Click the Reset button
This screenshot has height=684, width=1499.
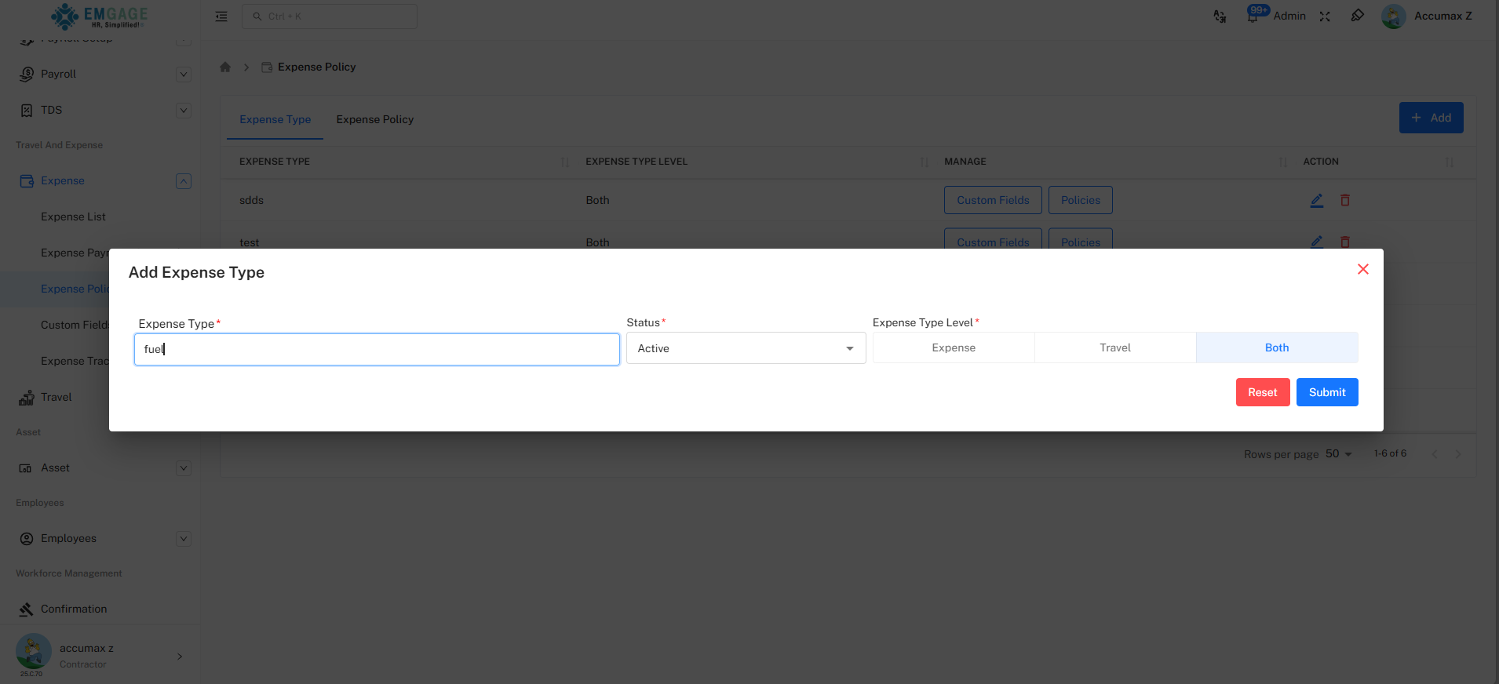point(1263,392)
